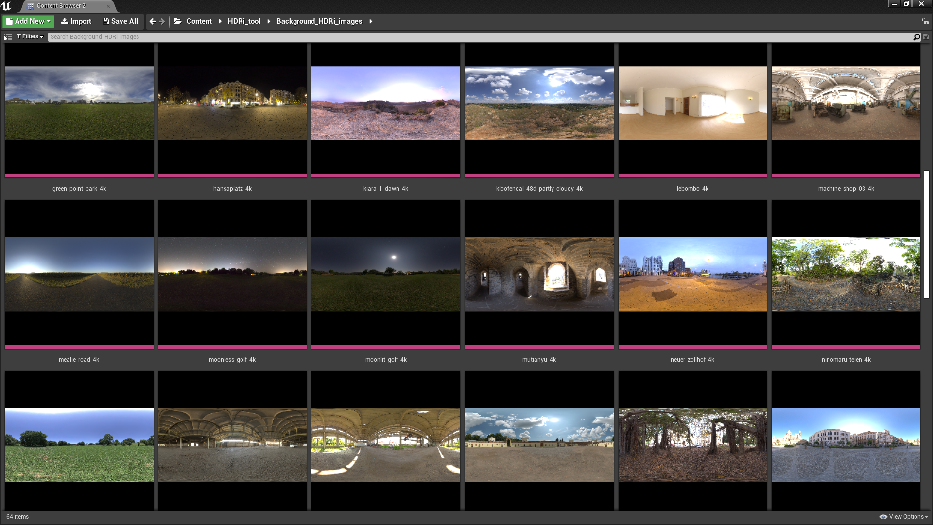Close the Content Browser 2 tab

tap(108, 6)
